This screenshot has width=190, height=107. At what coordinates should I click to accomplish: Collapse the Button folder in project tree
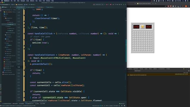point(5,26)
